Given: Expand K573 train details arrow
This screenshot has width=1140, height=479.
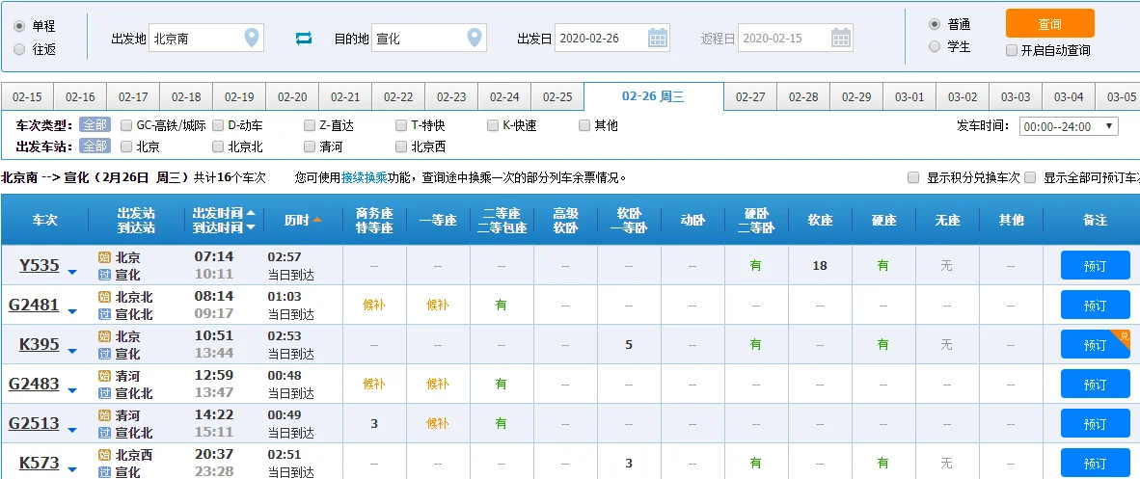Looking at the screenshot, I should (72, 469).
